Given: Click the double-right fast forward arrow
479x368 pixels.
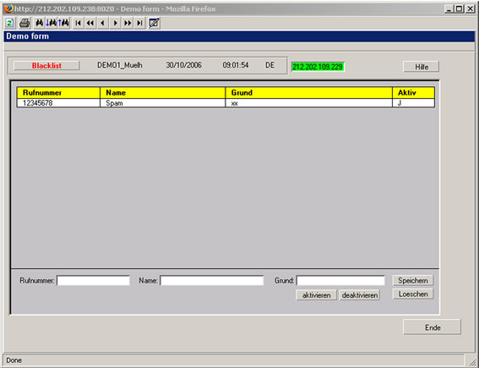Looking at the screenshot, I should click(128, 23).
